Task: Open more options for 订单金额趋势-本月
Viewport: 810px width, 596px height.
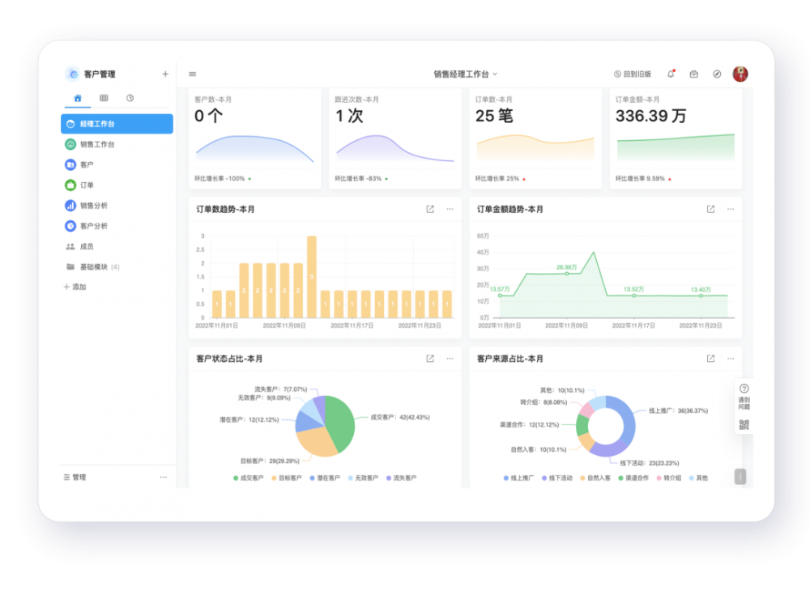Action: pyautogui.click(x=730, y=209)
